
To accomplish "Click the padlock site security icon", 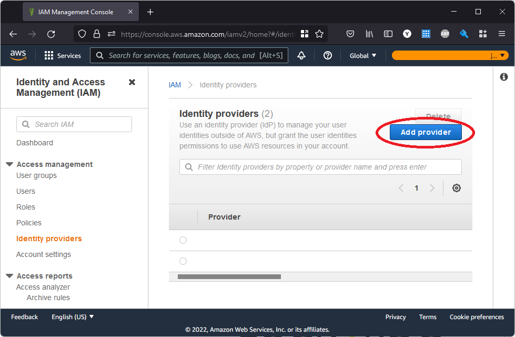I will [x=97, y=34].
